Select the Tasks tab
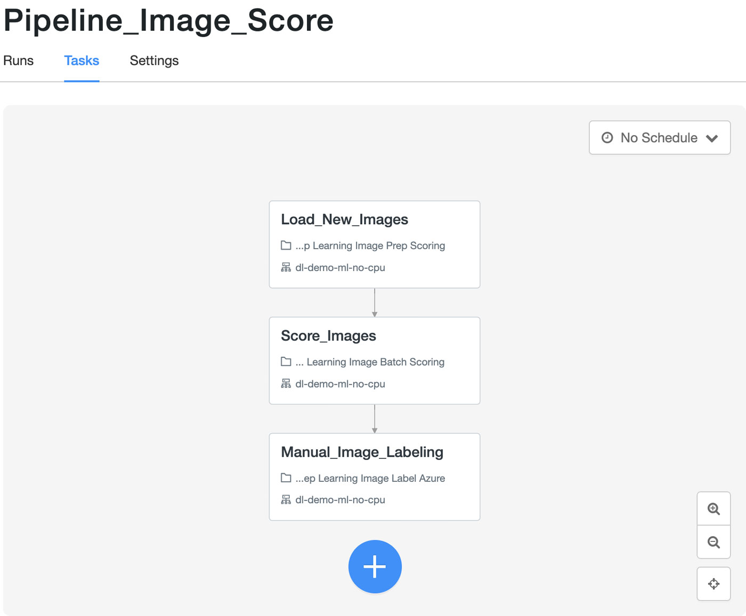The height and width of the screenshot is (616, 746). [x=82, y=61]
